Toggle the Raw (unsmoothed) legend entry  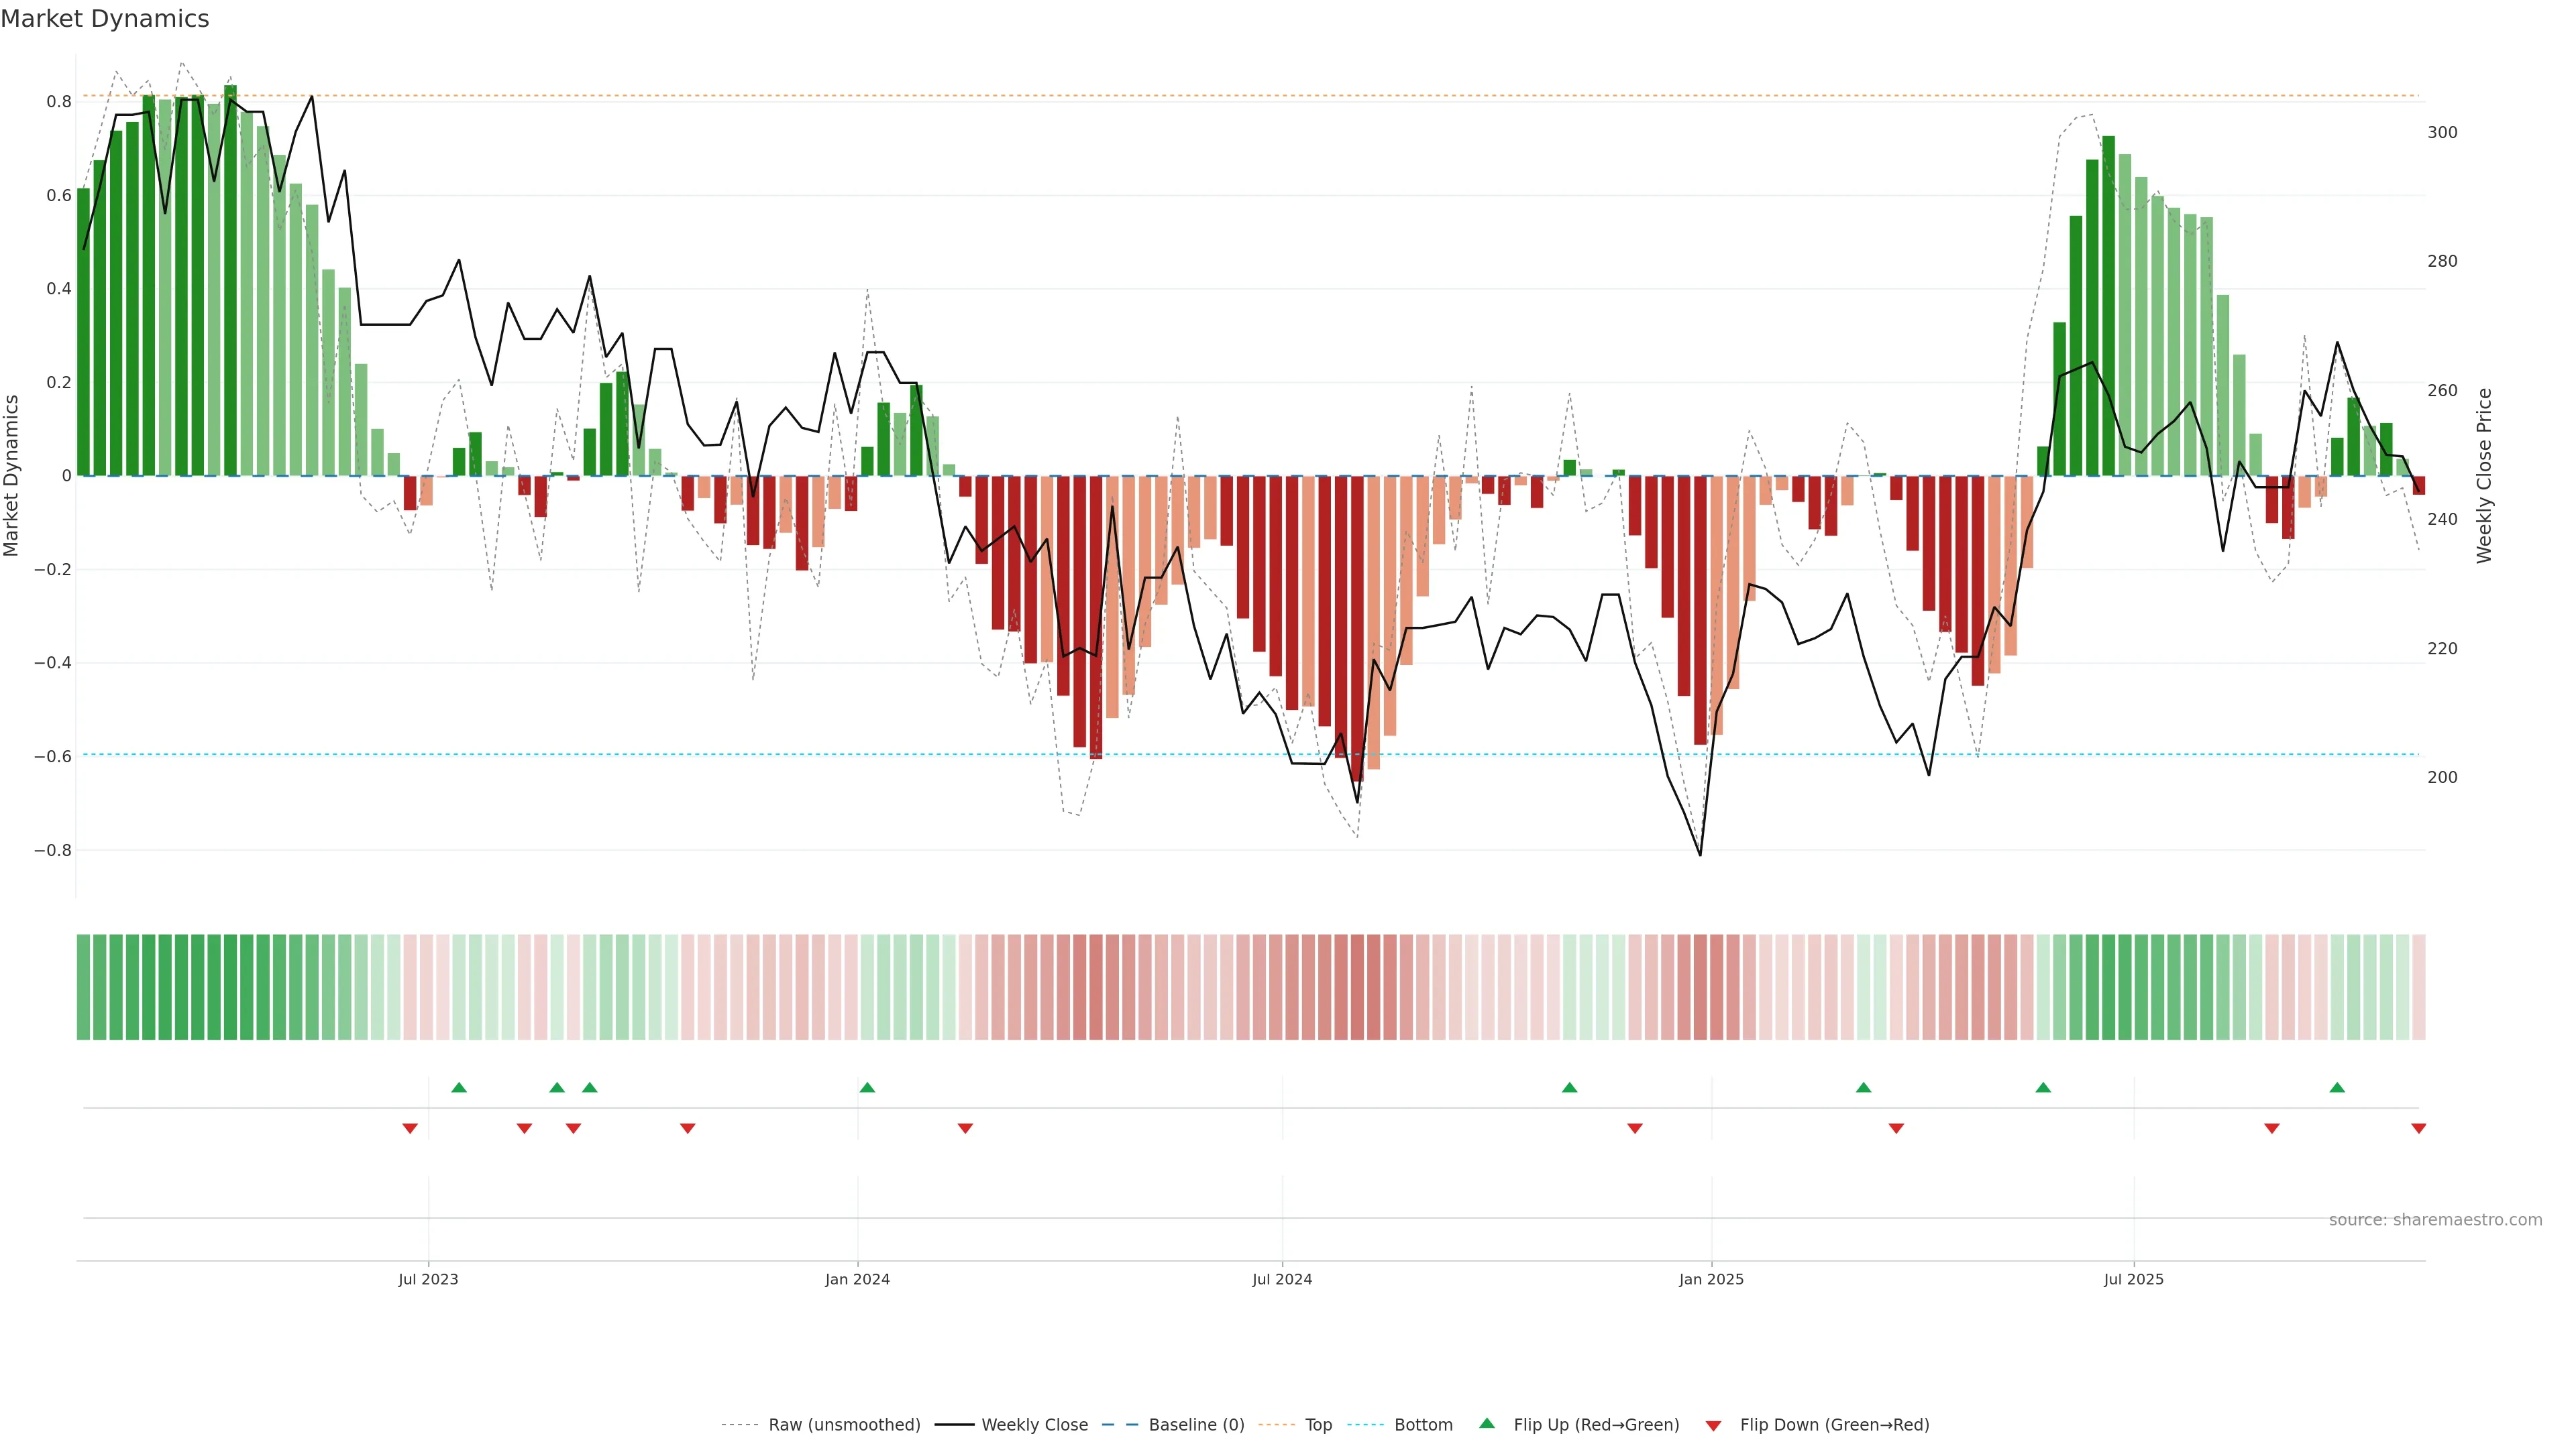click(844, 1425)
